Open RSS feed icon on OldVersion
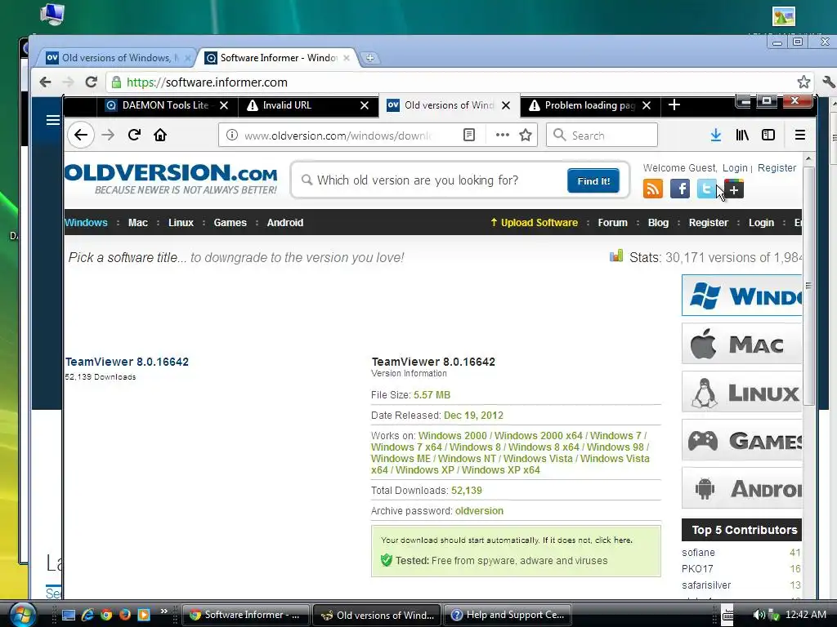Screen dimensions: 837x627 653,189
